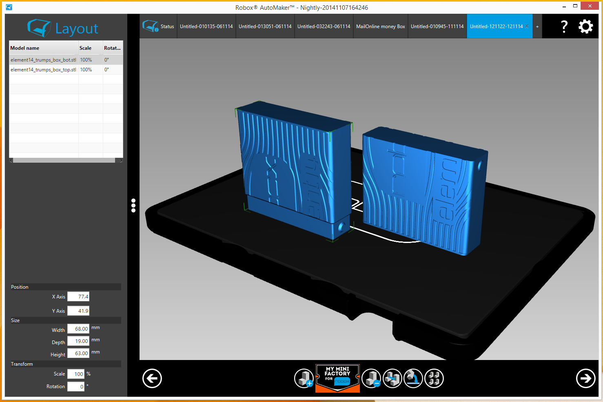
Task: Click the X Axis position field
Action: click(78, 297)
